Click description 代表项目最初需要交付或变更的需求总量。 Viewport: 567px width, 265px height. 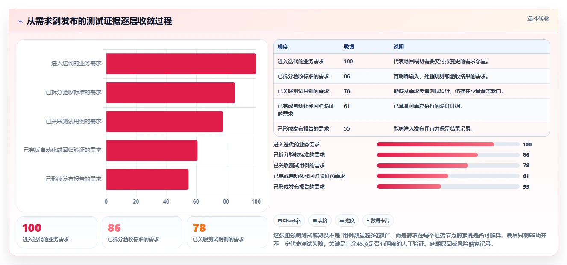point(441,61)
